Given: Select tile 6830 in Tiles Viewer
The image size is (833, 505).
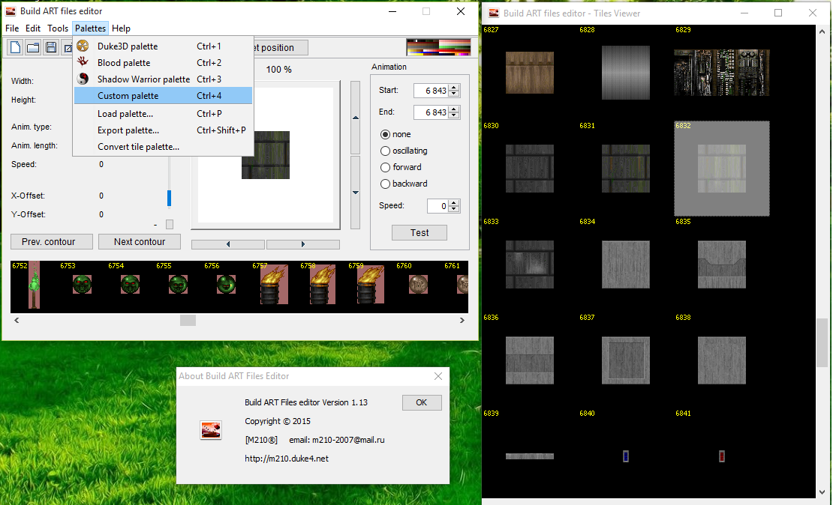Looking at the screenshot, I should tap(530, 169).
